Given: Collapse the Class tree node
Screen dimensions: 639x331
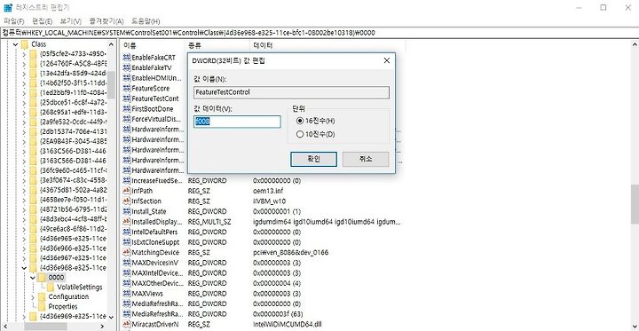Looking at the screenshot, I should click(15, 44).
